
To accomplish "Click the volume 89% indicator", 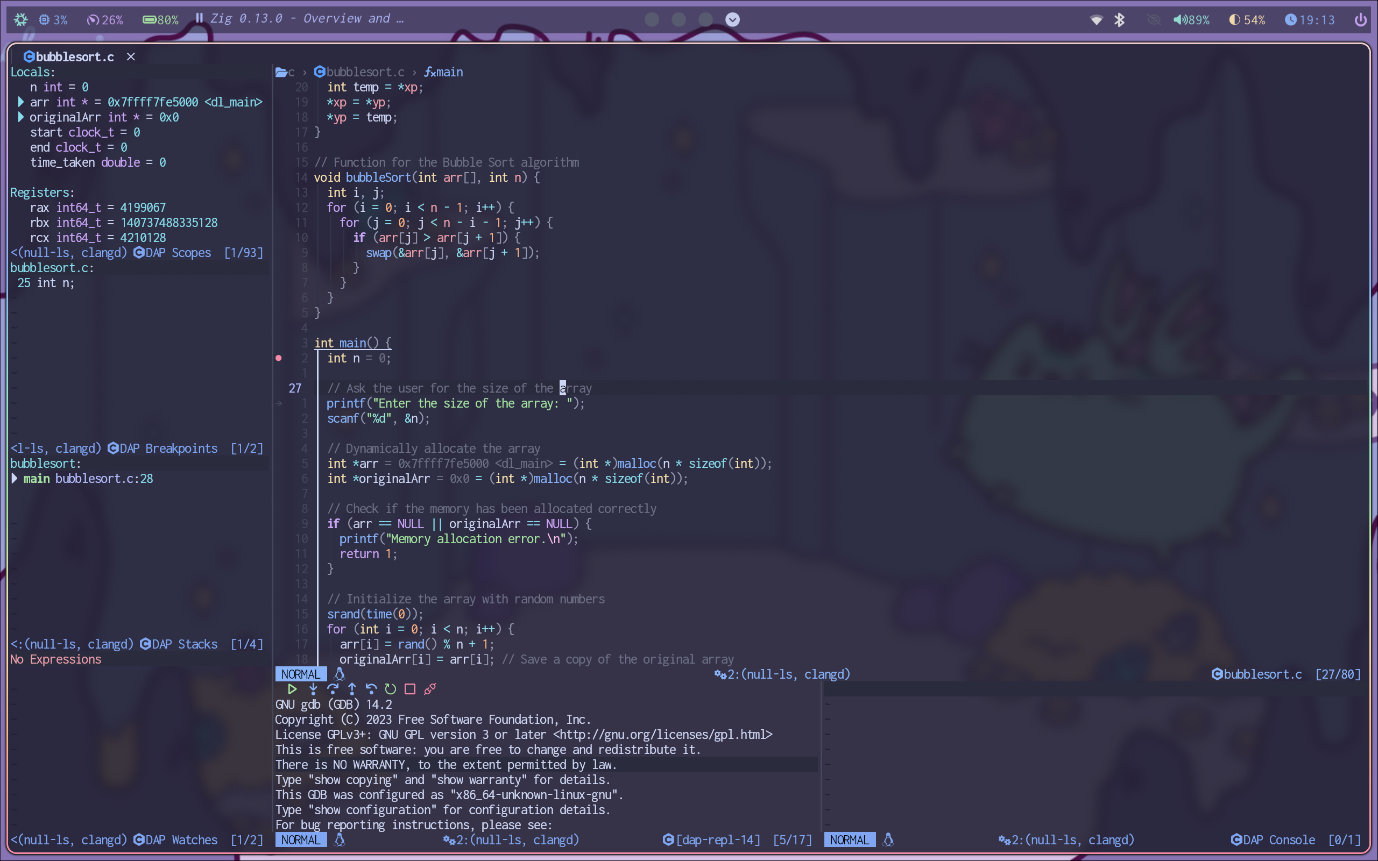I will [x=1192, y=19].
